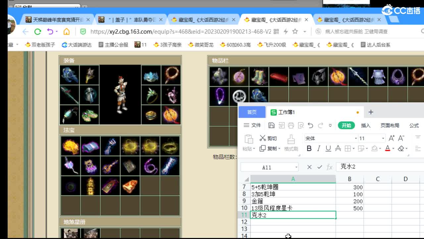This screenshot has width=424, height=239.
Task: Select the 公式 Formulas ribbon tab
Action: coord(414,125)
